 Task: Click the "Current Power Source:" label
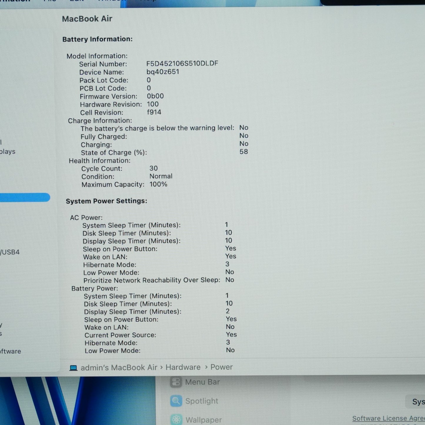(120, 335)
